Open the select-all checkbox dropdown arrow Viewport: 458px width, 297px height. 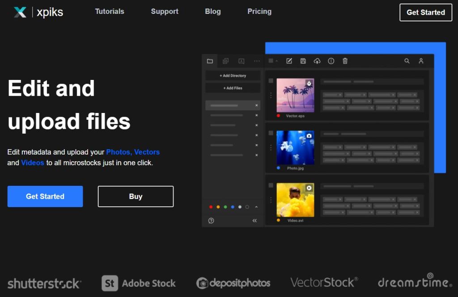coord(276,61)
